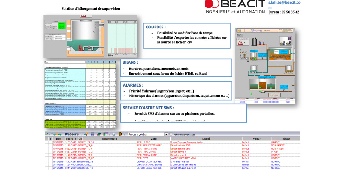Click the Courbes button in synoptic view

coord(240,35)
